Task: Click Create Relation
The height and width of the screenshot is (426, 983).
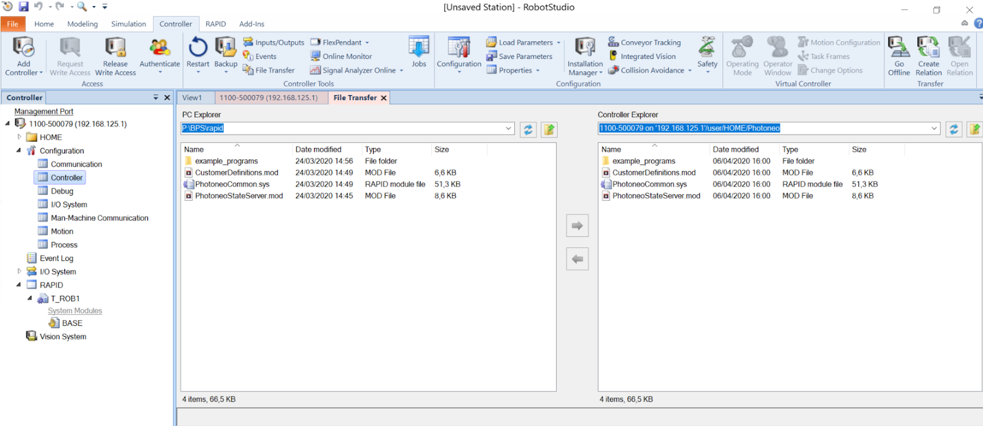Action: [x=928, y=56]
